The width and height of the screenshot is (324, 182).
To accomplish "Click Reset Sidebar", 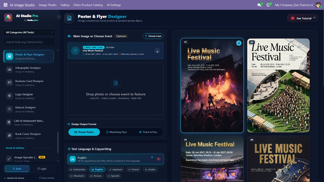I will [x=47, y=178].
